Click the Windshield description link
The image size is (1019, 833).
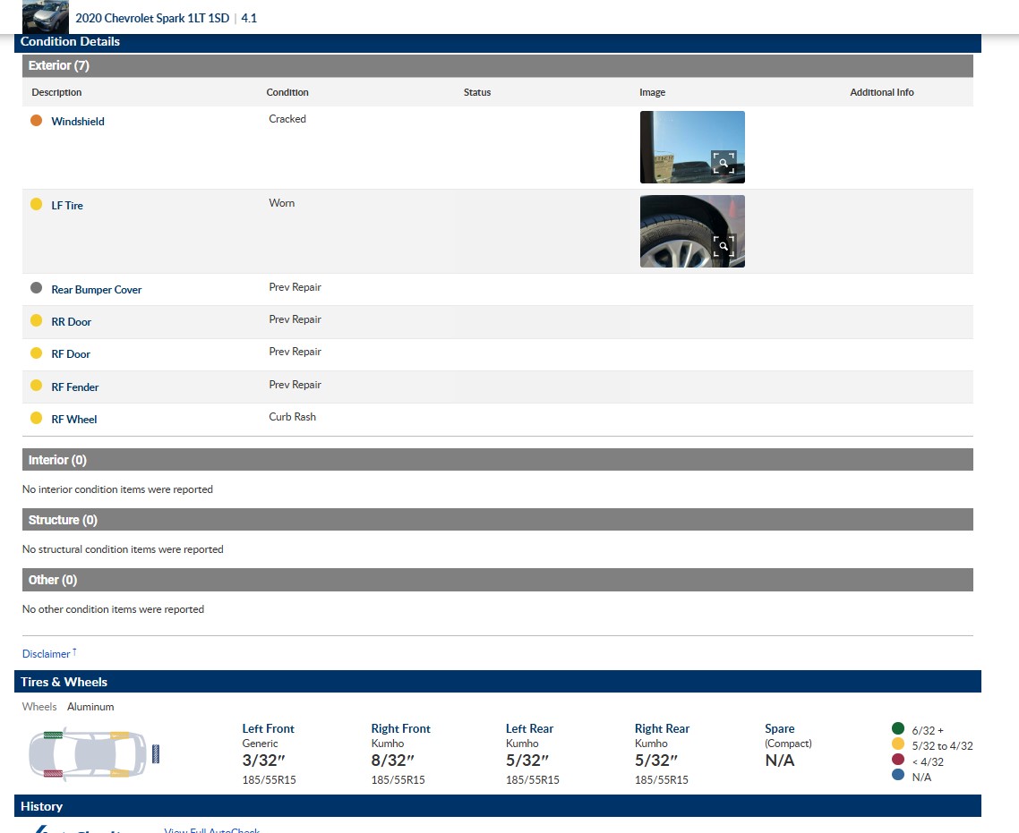click(77, 122)
